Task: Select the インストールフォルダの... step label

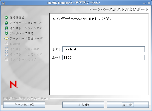Action: coord(27,28)
